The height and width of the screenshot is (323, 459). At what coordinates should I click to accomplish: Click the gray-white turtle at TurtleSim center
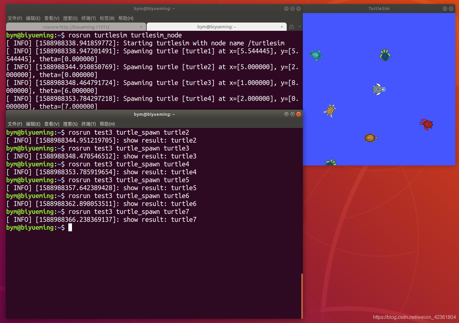pyautogui.click(x=379, y=89)
